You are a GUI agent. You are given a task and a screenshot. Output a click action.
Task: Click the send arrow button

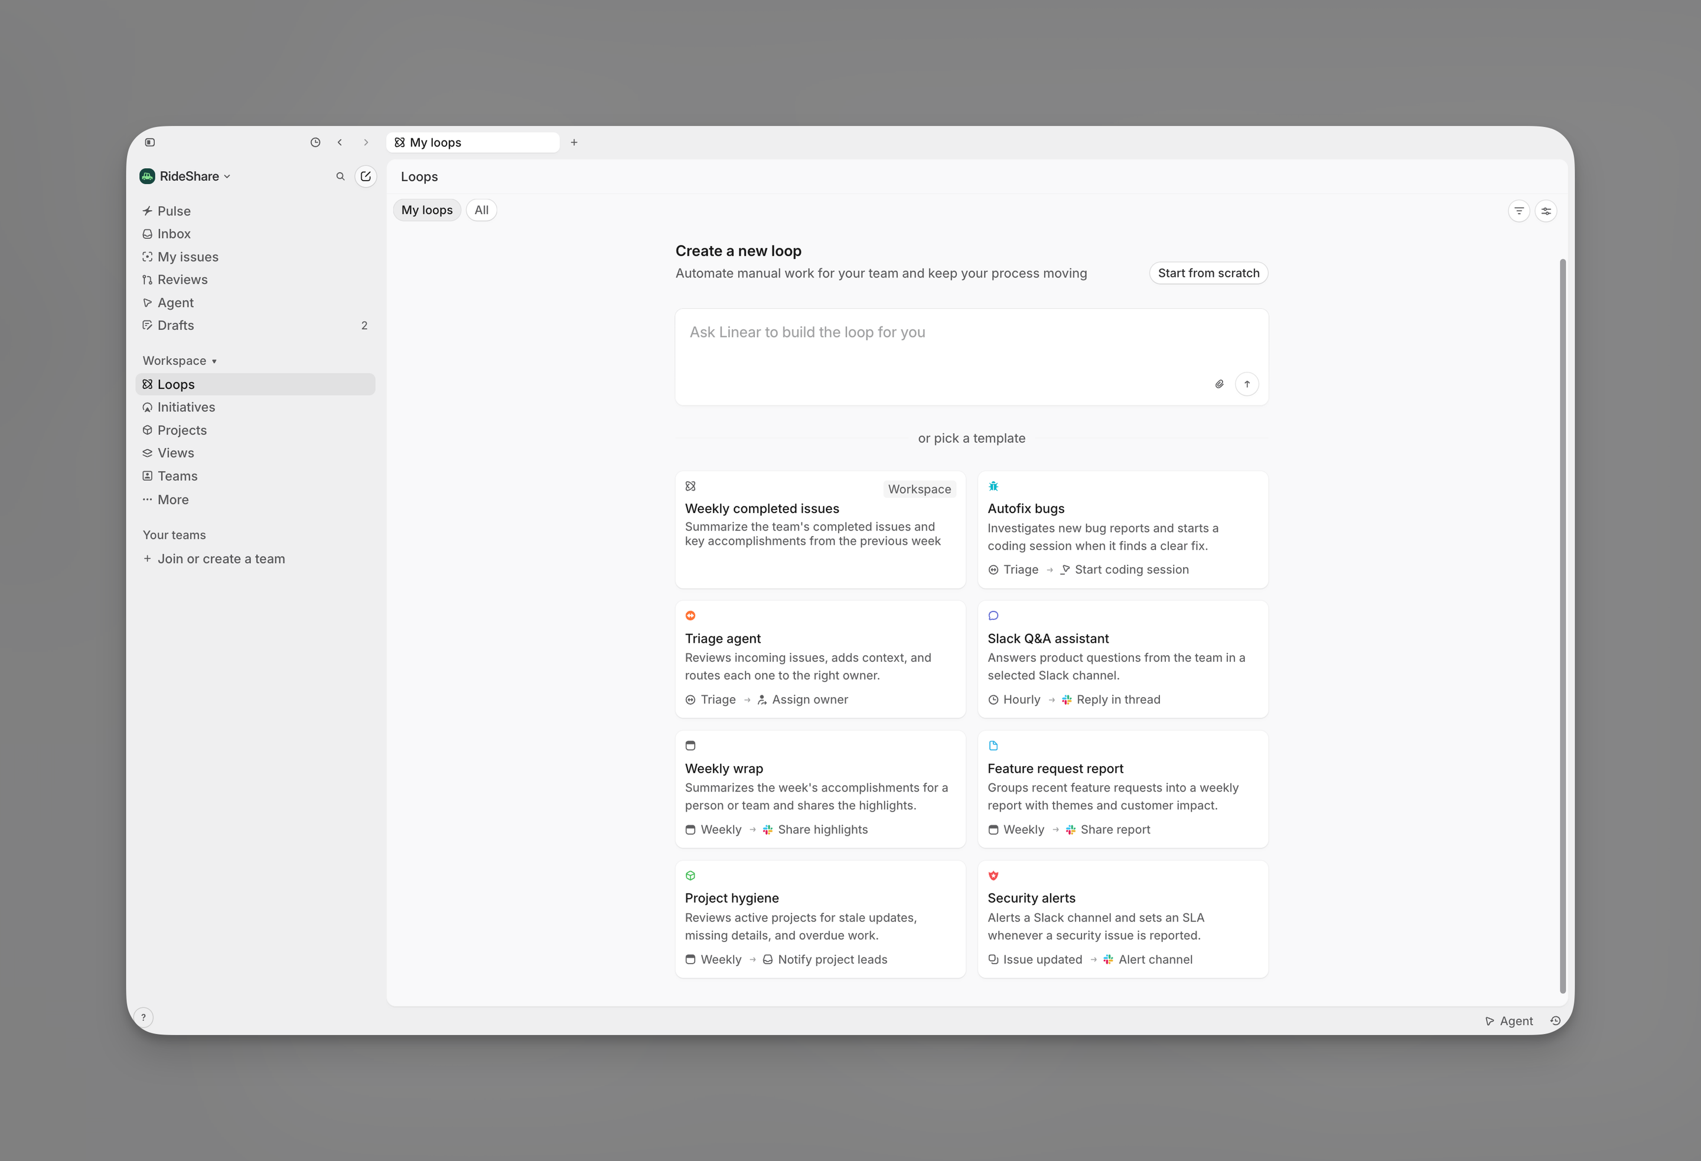1247,384
